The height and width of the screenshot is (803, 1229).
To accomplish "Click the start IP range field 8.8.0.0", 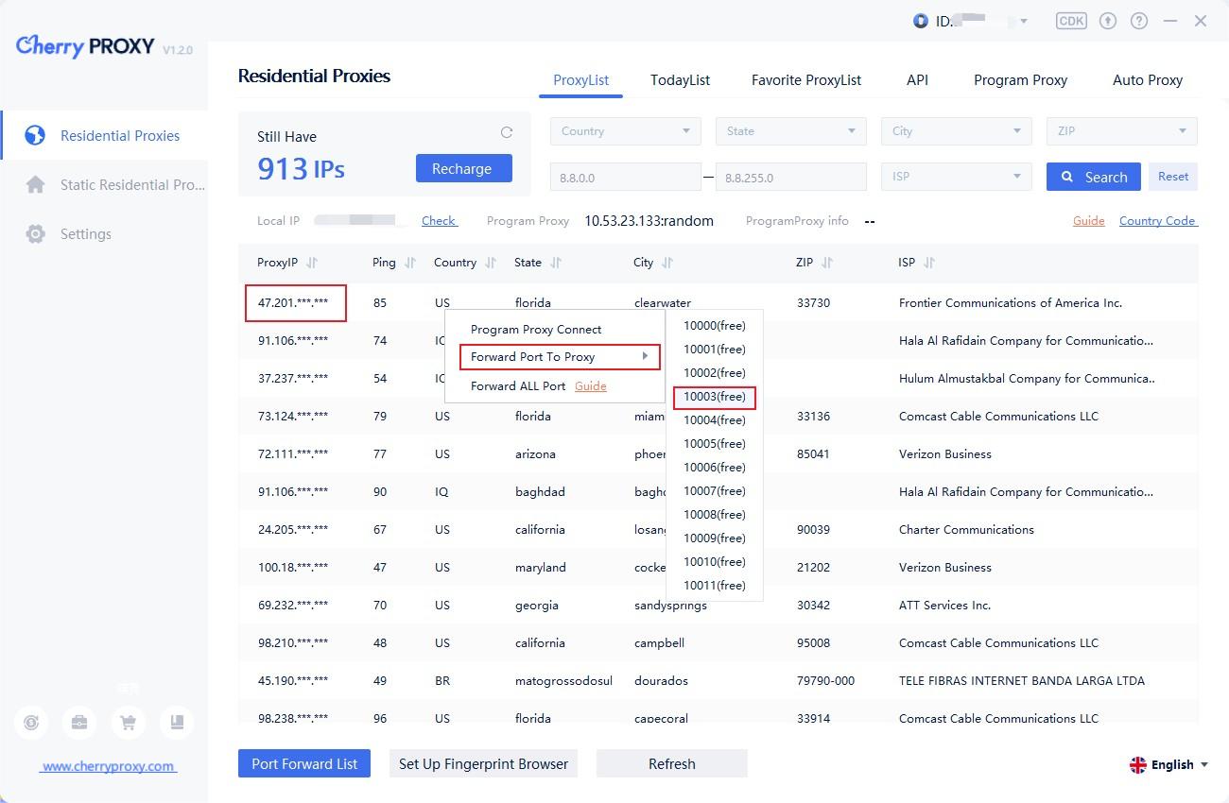I will tap(625, 177).
